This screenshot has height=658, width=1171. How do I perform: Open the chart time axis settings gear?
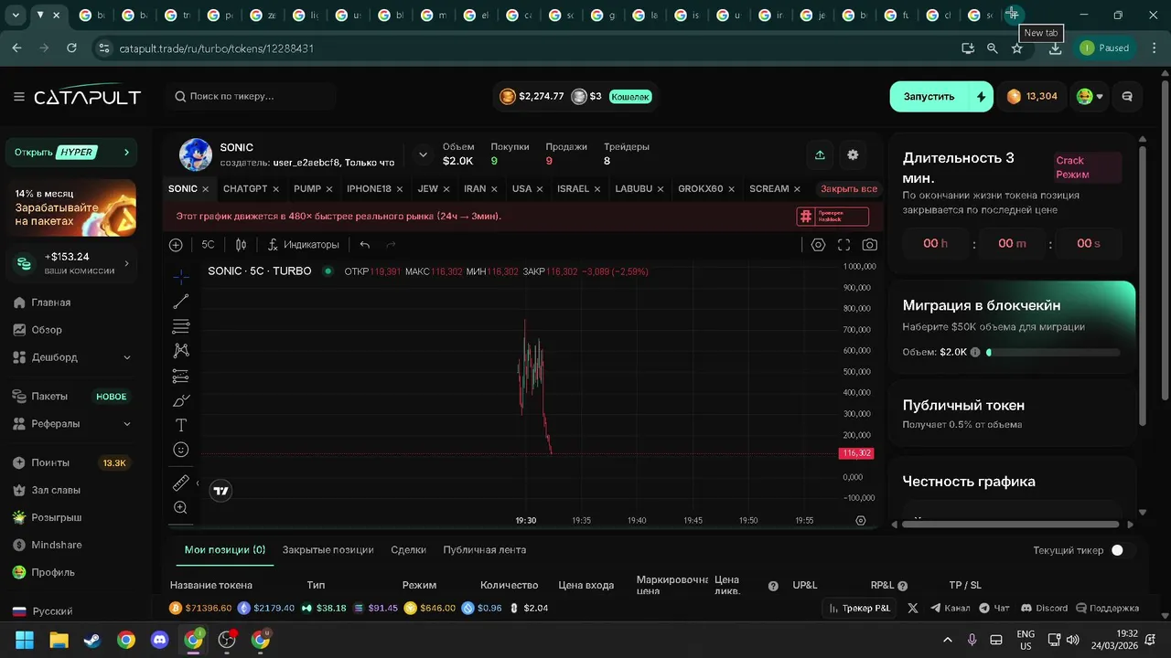(860, 520)
